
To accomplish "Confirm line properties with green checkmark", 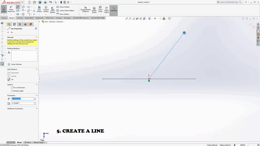I will pyautogui.click(x=8, y=32).
